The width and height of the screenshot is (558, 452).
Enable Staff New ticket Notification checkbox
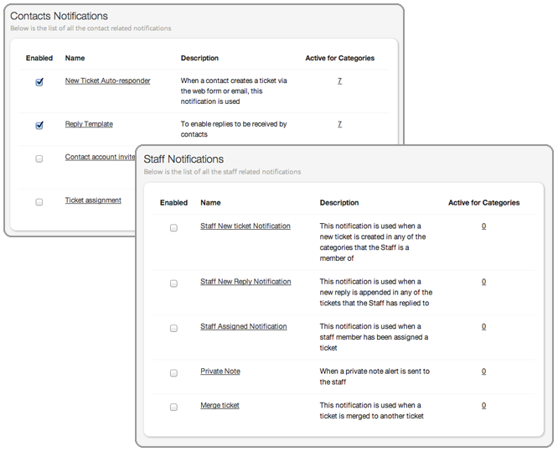173,228
